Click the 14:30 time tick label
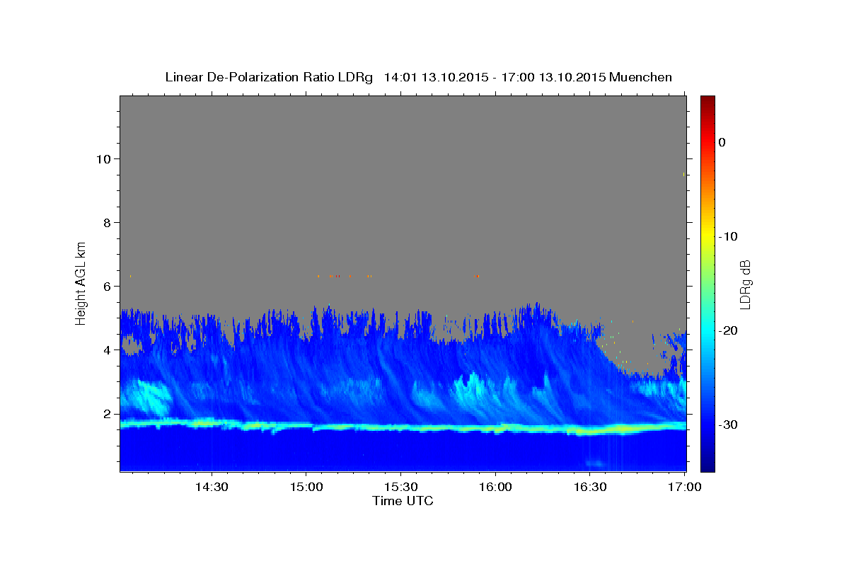849x566 pixels. (x=211, y=487)
